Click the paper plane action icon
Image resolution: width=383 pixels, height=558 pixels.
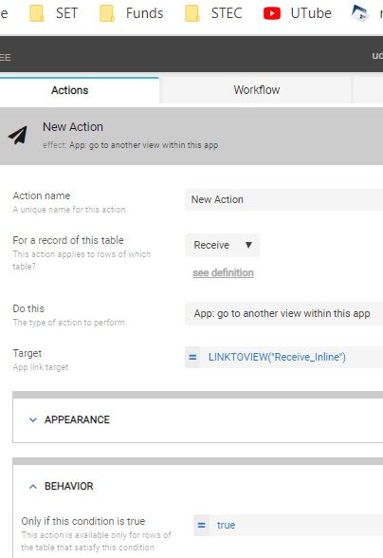pos(18,135)
